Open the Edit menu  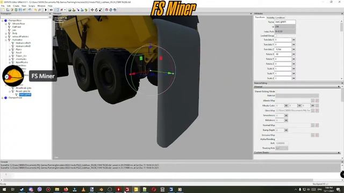pos(9,6)
